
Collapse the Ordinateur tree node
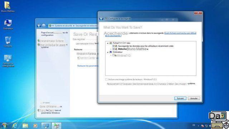108,52
